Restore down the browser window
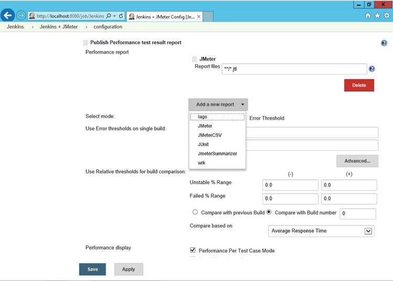This screenshot has height=281, width=393. [369, 5]
